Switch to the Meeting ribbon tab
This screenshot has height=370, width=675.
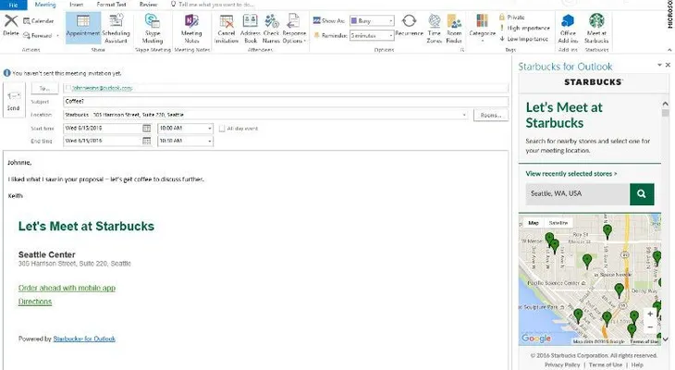click(45, 5)
